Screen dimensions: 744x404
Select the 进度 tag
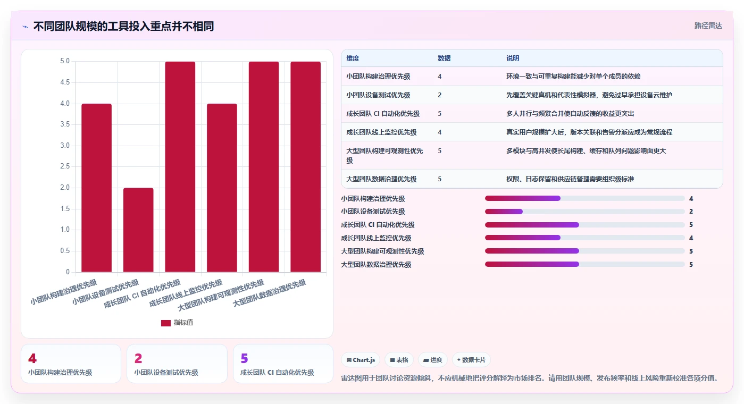click(x=433, y=360)
